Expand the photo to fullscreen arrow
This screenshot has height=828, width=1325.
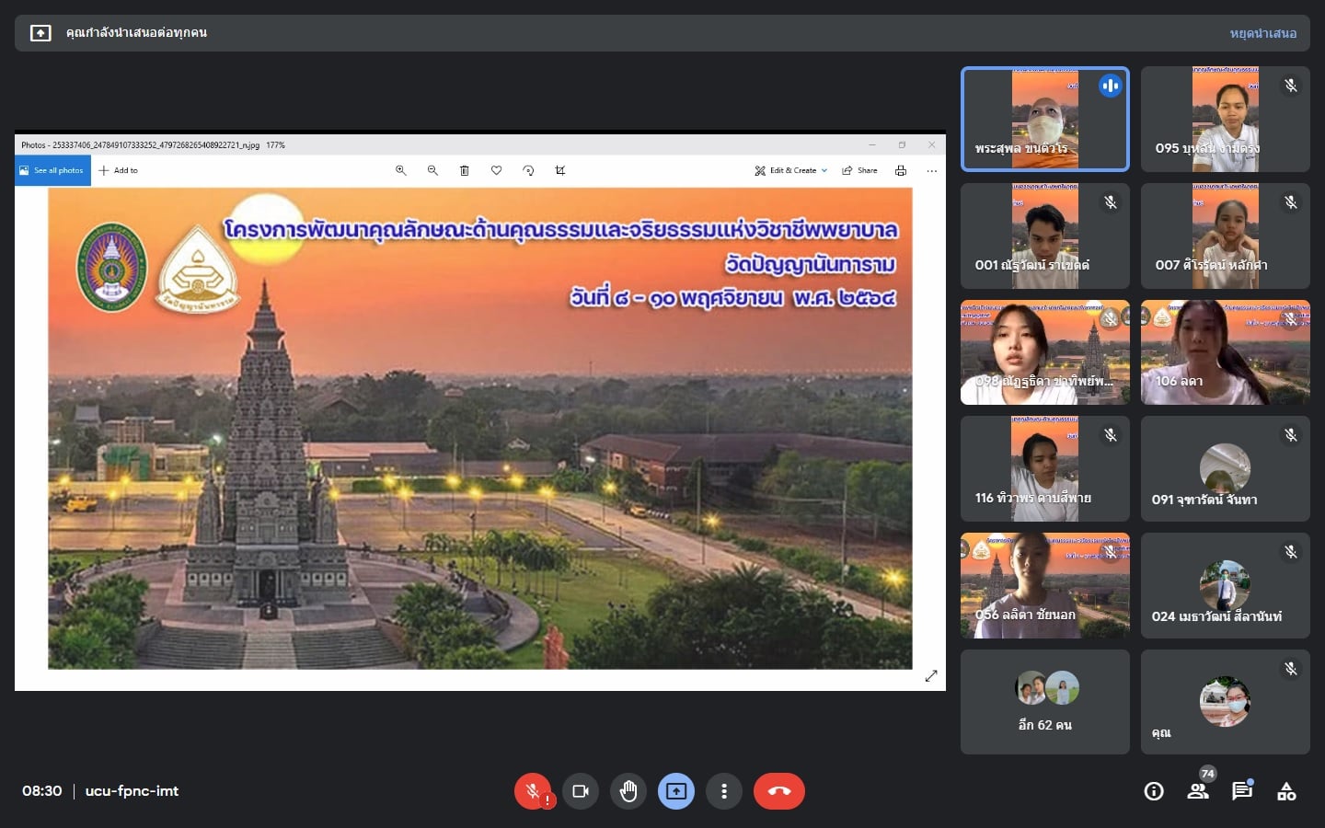[931, 676]
